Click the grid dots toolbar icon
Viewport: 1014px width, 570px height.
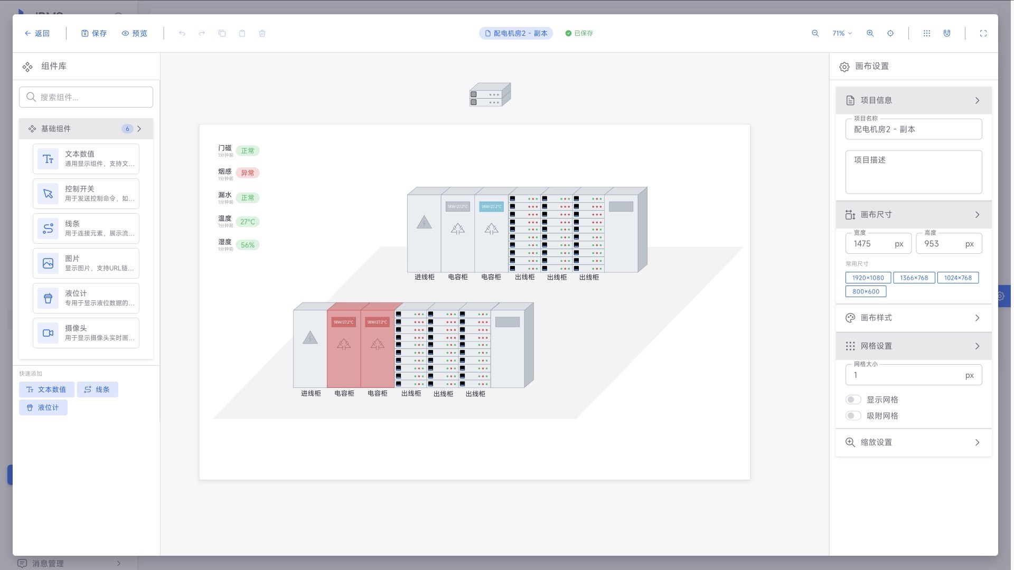pos(926,33)
